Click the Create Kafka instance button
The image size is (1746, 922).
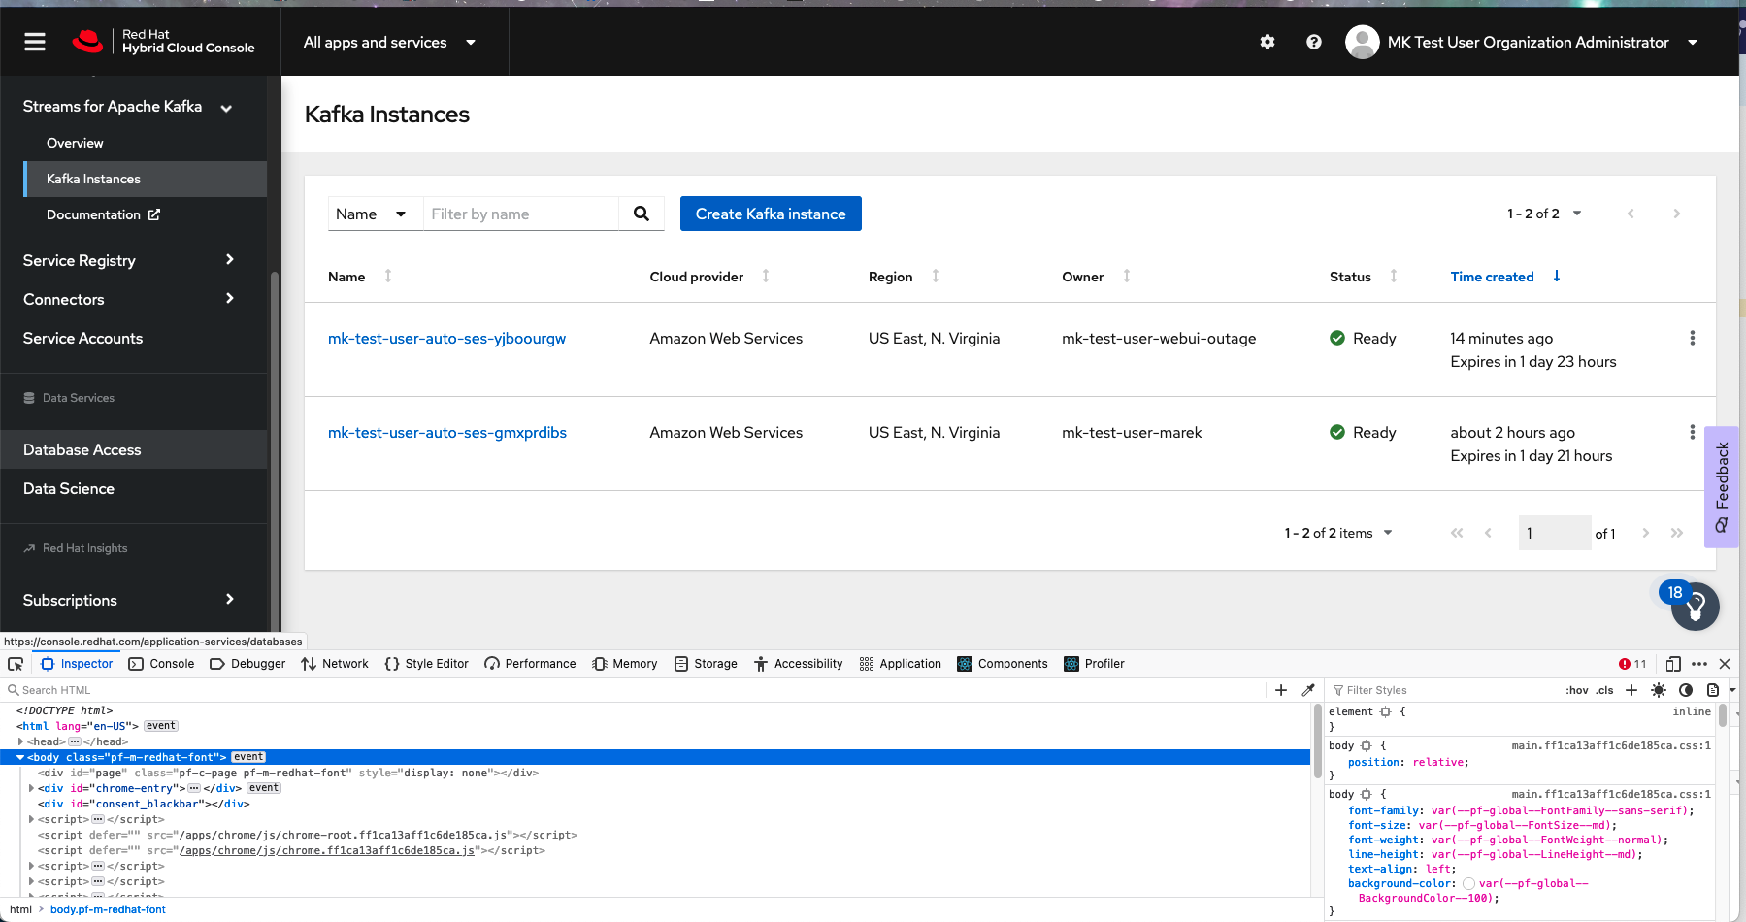tap(771, 214)
